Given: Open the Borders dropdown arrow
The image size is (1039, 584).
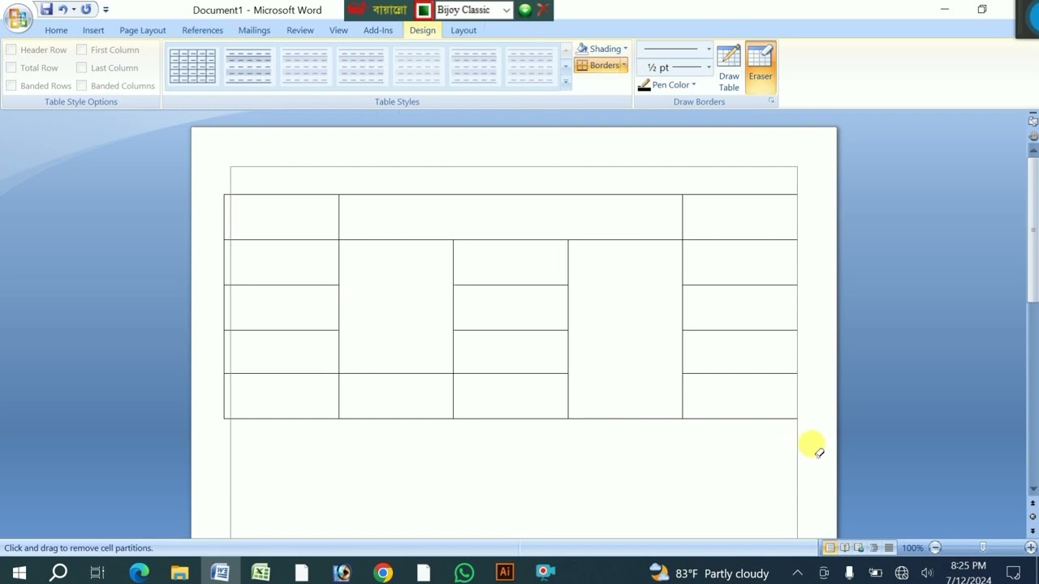Looking at the screenshot, I should [x=624, y=66].
